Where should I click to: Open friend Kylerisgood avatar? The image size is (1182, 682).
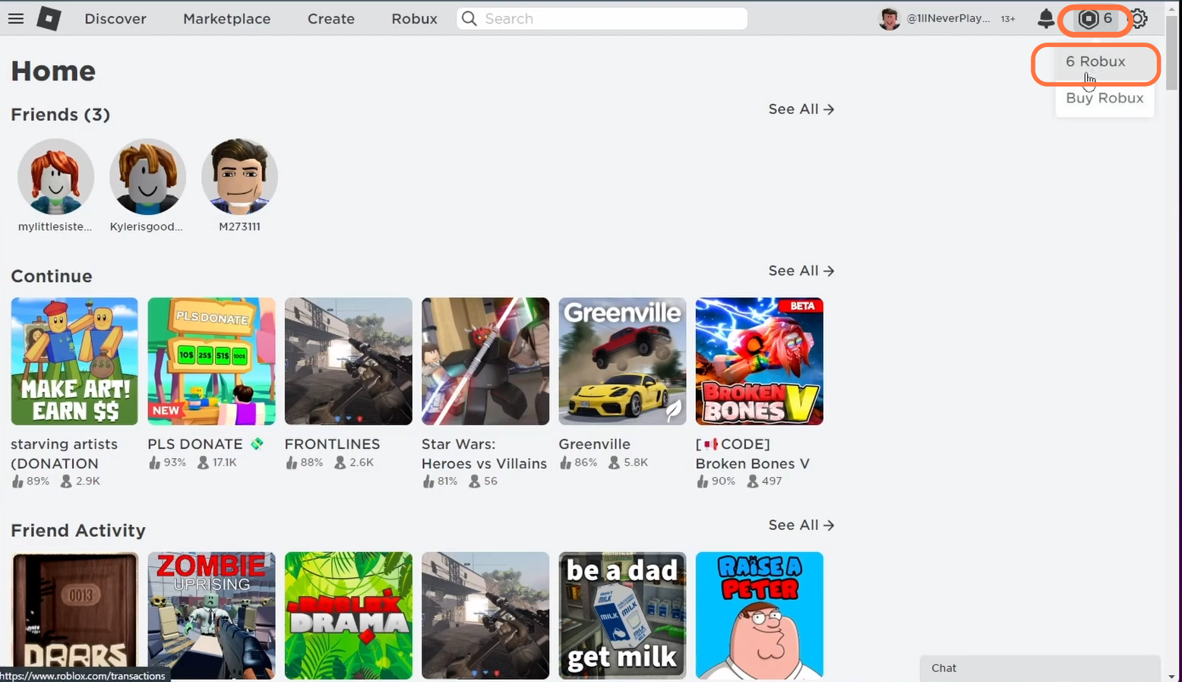point(147,176)
